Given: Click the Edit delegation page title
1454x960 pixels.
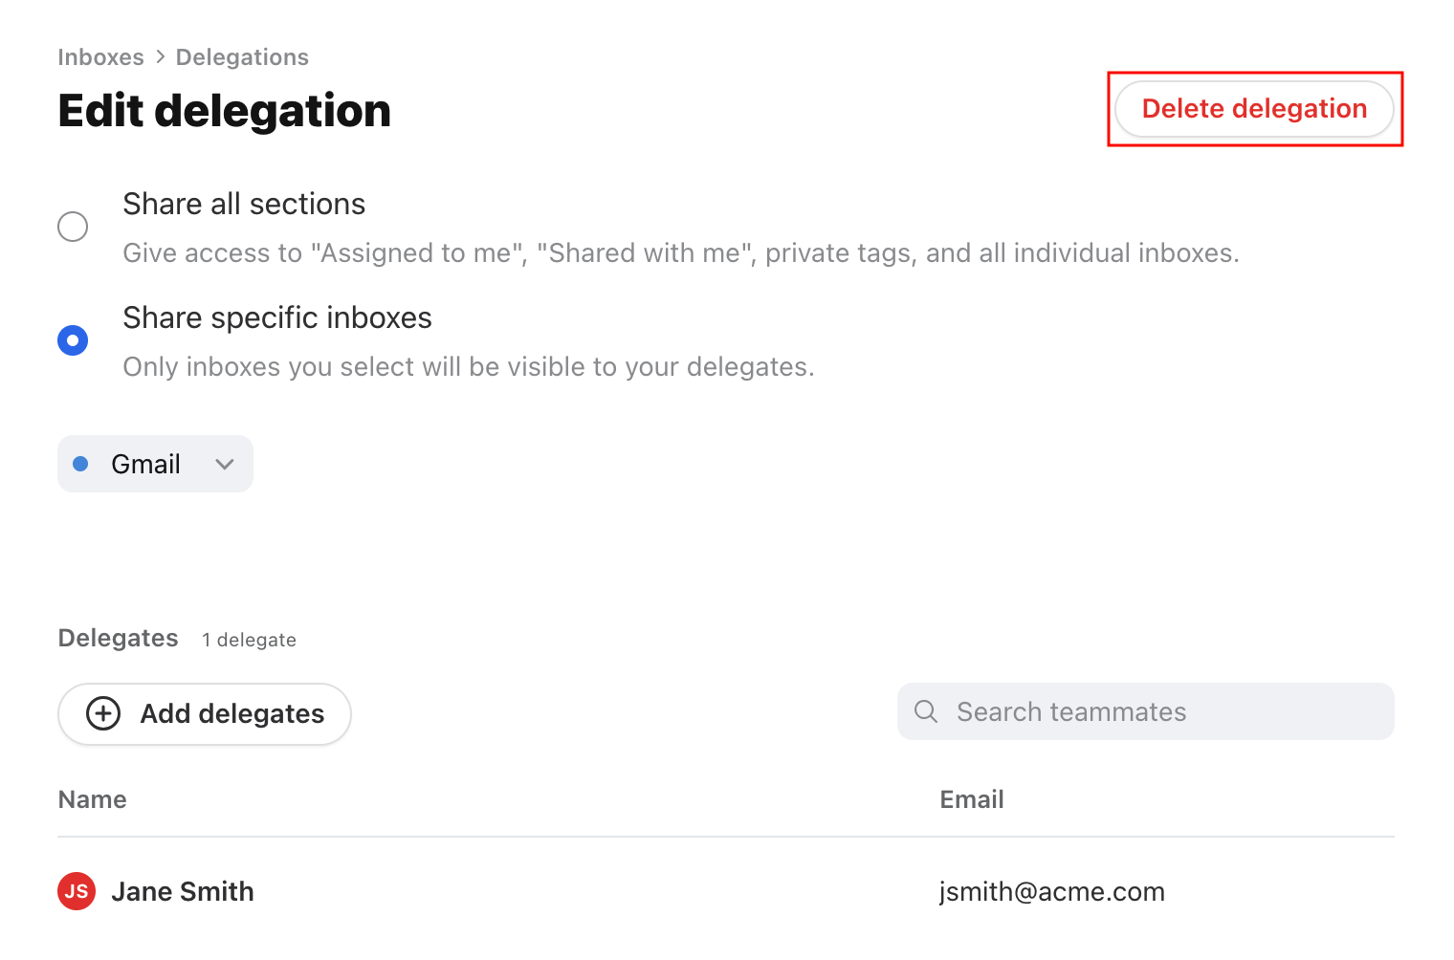Looking at the screenshot, I should click(x=225, y=110).
